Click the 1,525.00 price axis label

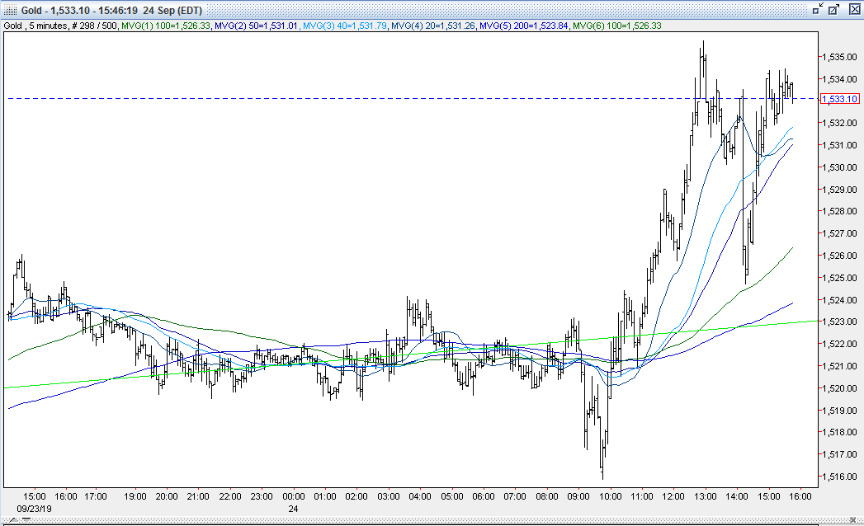[x=839, y=278]
